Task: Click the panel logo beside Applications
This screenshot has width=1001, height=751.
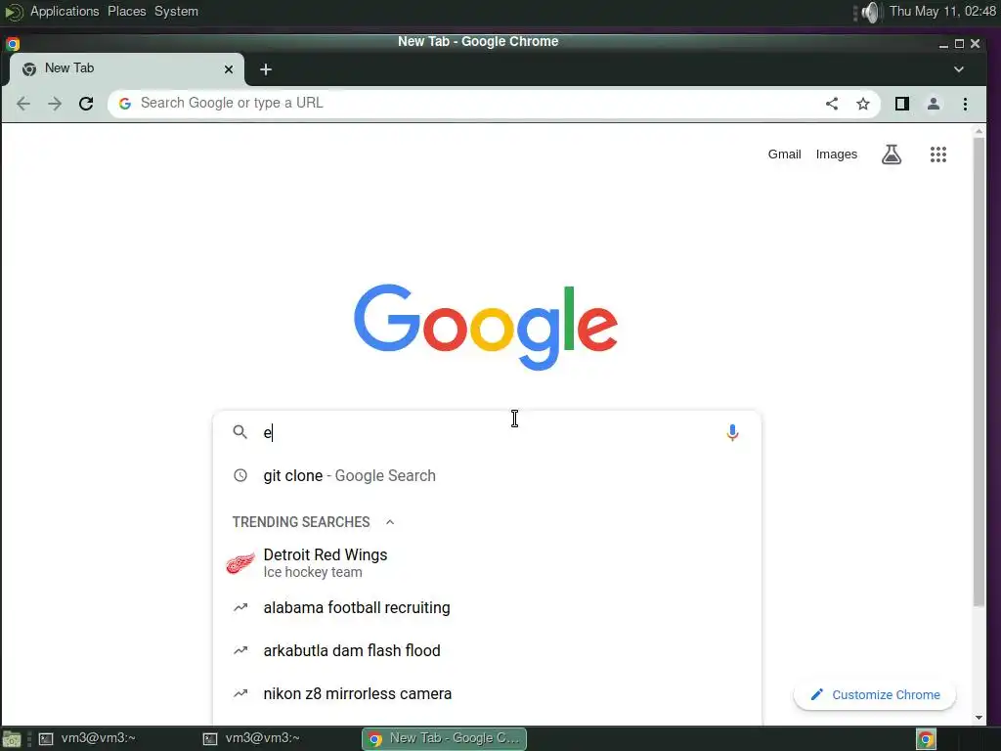Action: [x=14, y=12]
